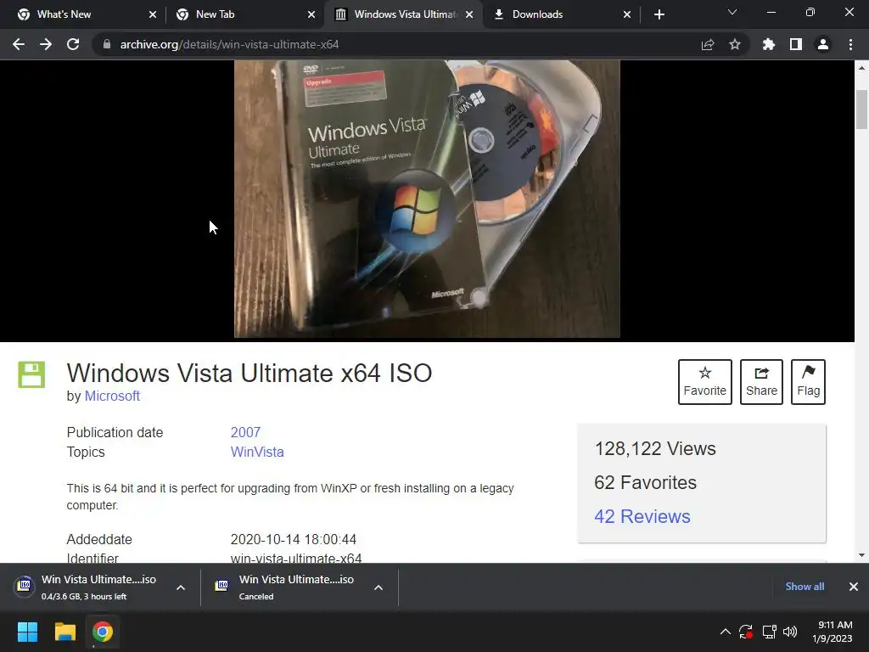The image size is (869, 652).
Task: Open the volume speaker tray icon
Action: pyautogui.click(x=790, y=632)
